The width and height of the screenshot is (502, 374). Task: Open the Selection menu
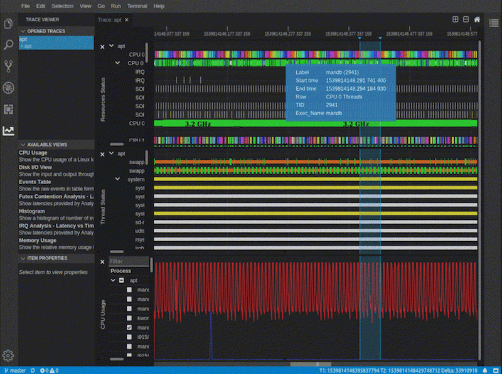(62, 6)
